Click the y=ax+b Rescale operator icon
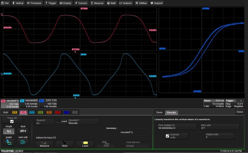 pos(64,121)
